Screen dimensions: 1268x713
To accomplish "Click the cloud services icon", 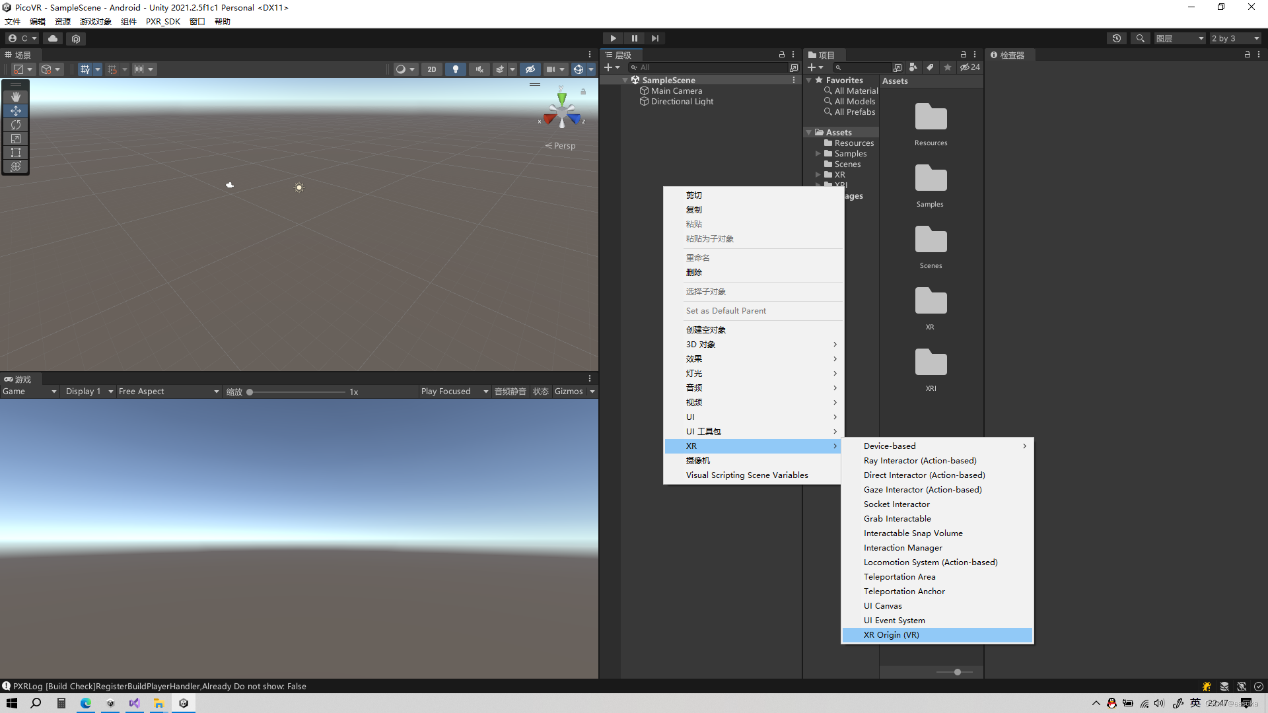I will [x=53, y=38].
